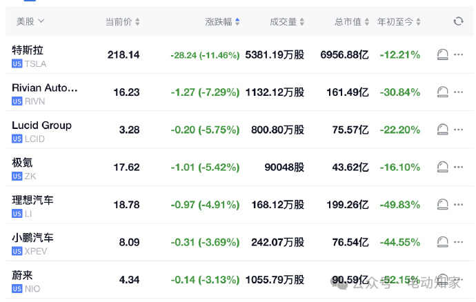The width and height of the screenshot is (476, 302).
Task: Click 极氪 price 17.62
Action: pos(127,167)
